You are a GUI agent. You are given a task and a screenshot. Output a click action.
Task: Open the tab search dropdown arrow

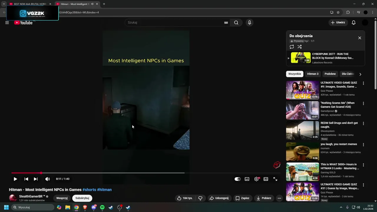(4, 4)
